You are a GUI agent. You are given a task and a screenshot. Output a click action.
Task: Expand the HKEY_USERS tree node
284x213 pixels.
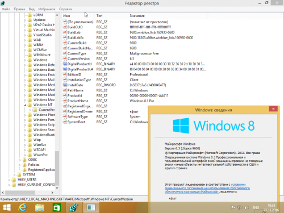click(x=9, y=180)
